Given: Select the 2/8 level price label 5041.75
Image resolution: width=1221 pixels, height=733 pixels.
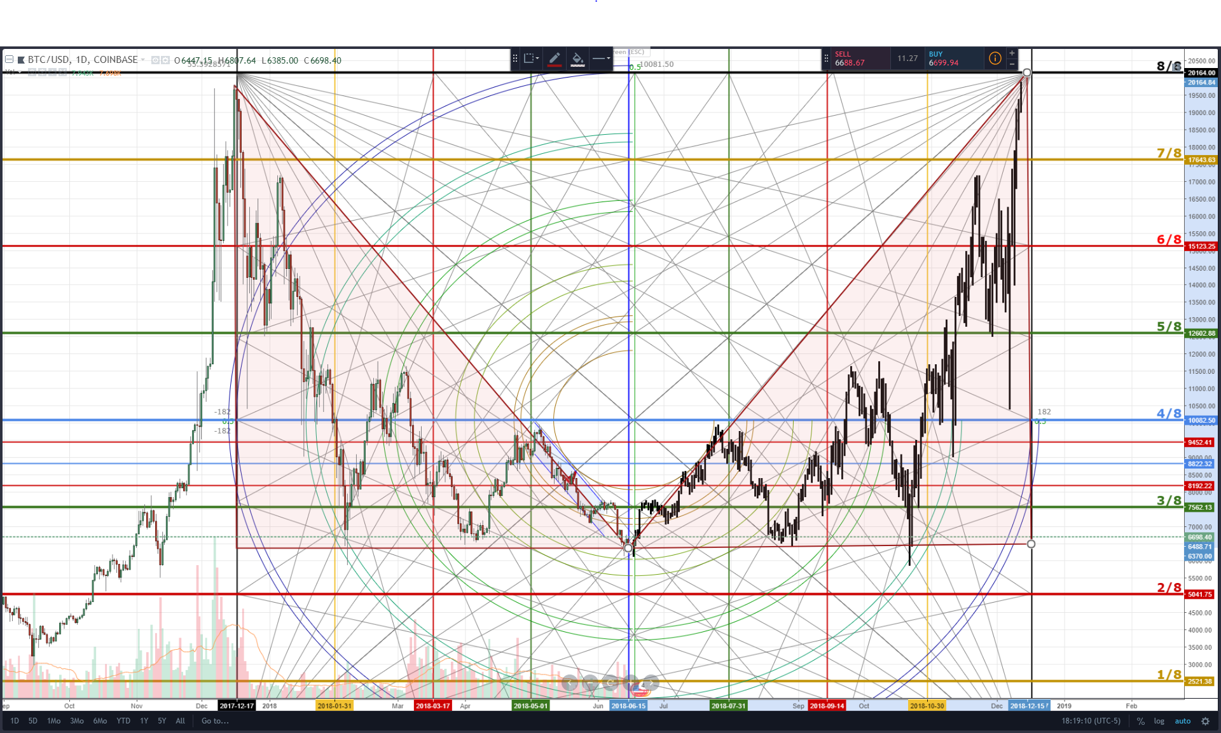Looking at the screenshot, I should click(1200, 594).
